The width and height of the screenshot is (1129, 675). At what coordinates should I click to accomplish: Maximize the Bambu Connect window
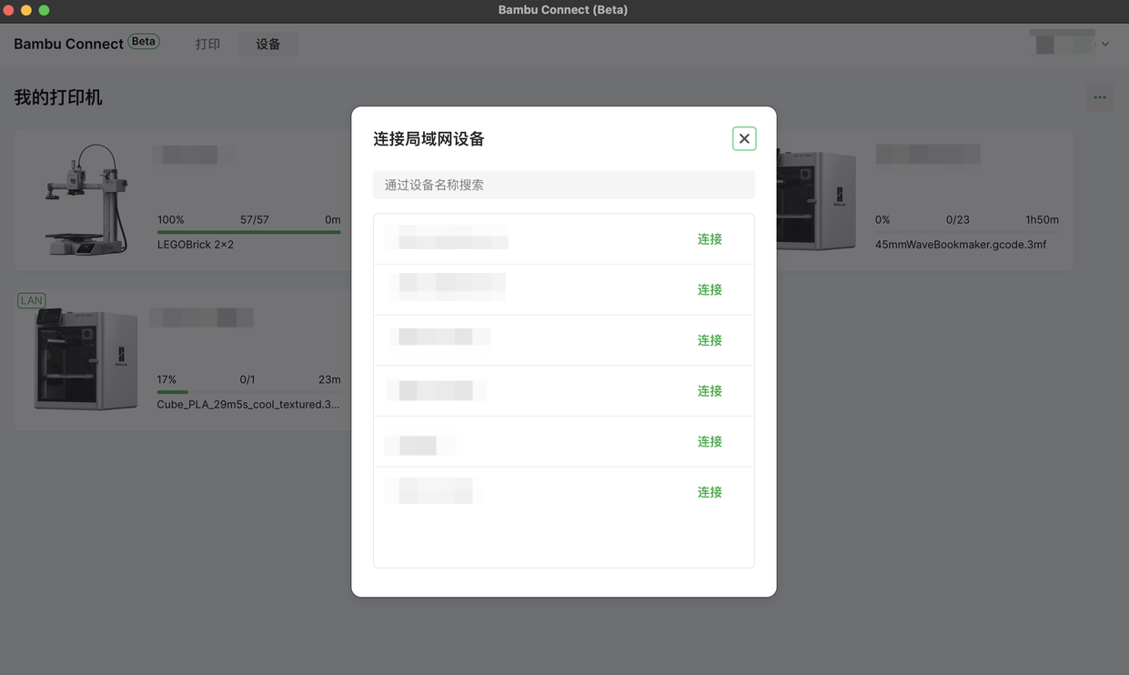point(44,10)
